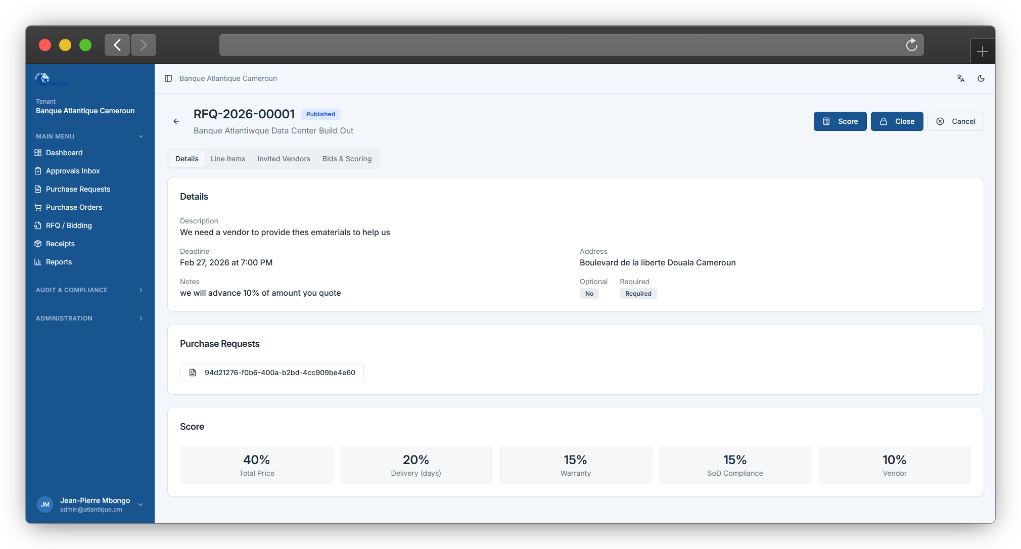Select the Purchase Orders sidebar item
1021x549 pixels.
point(73,207)
